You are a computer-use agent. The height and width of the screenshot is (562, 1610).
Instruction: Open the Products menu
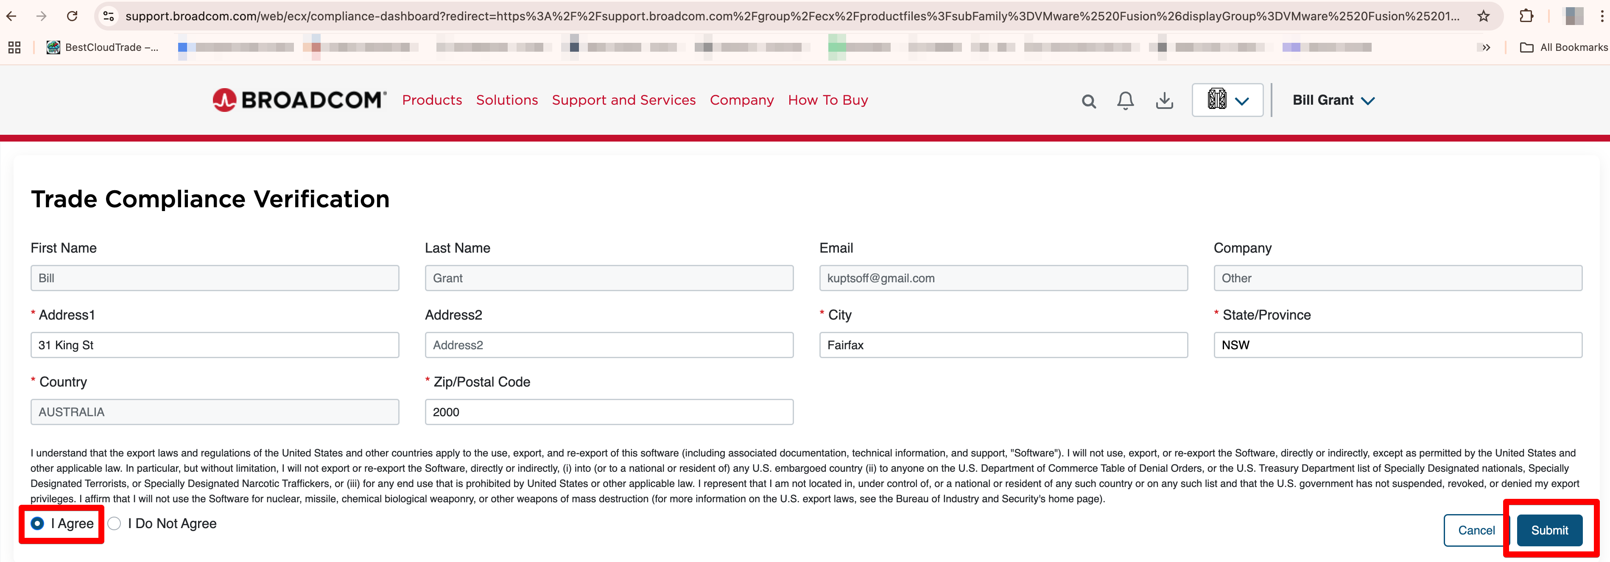(x=432, y=100)
